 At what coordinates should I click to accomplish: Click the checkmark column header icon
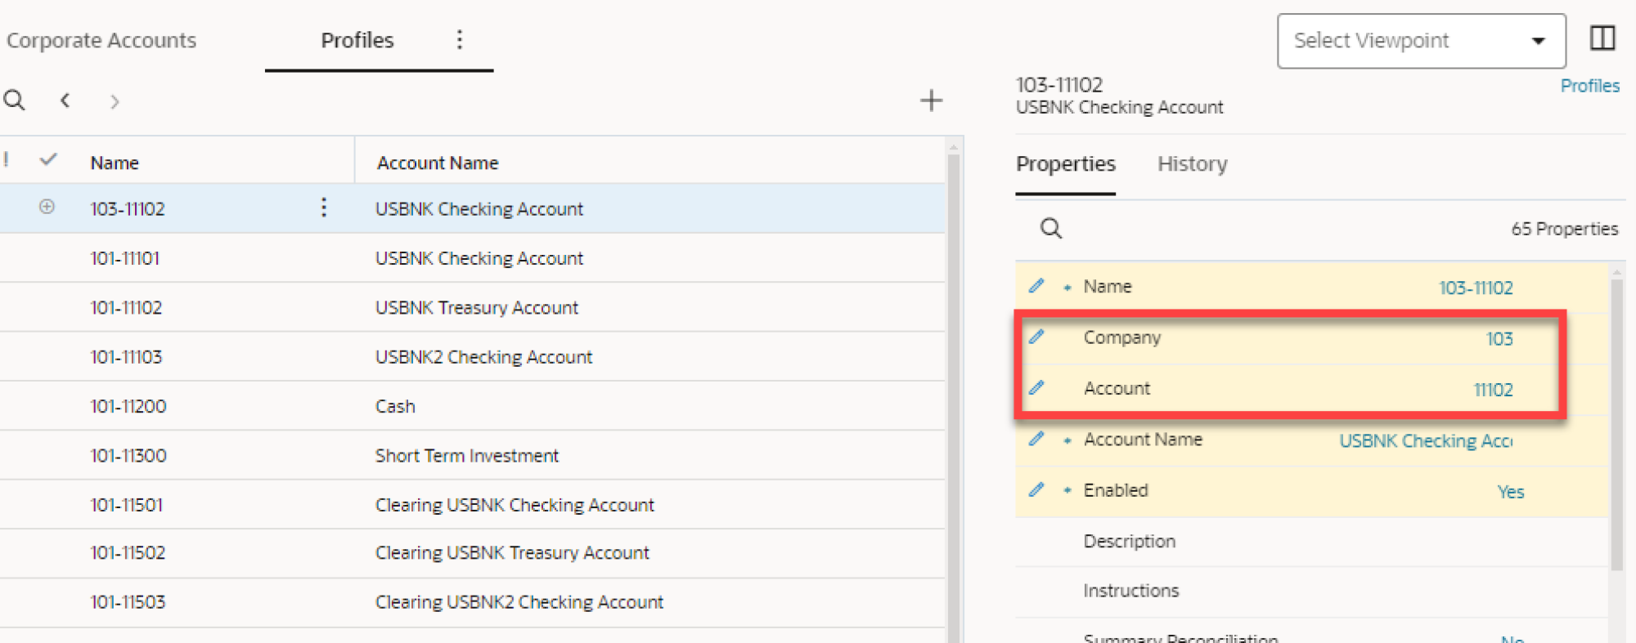pyautogui.click(x=48, y=159)
